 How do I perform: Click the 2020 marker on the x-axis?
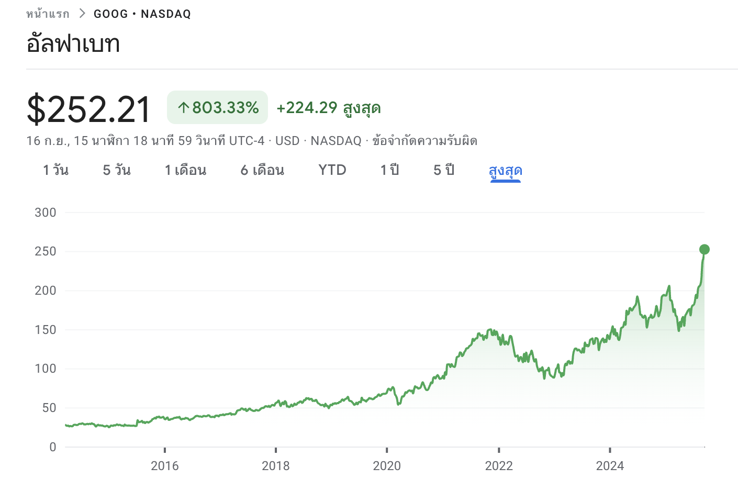[387, 465]
